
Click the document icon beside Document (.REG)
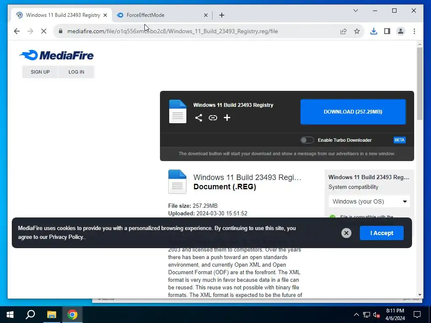[x=177, y=182]
